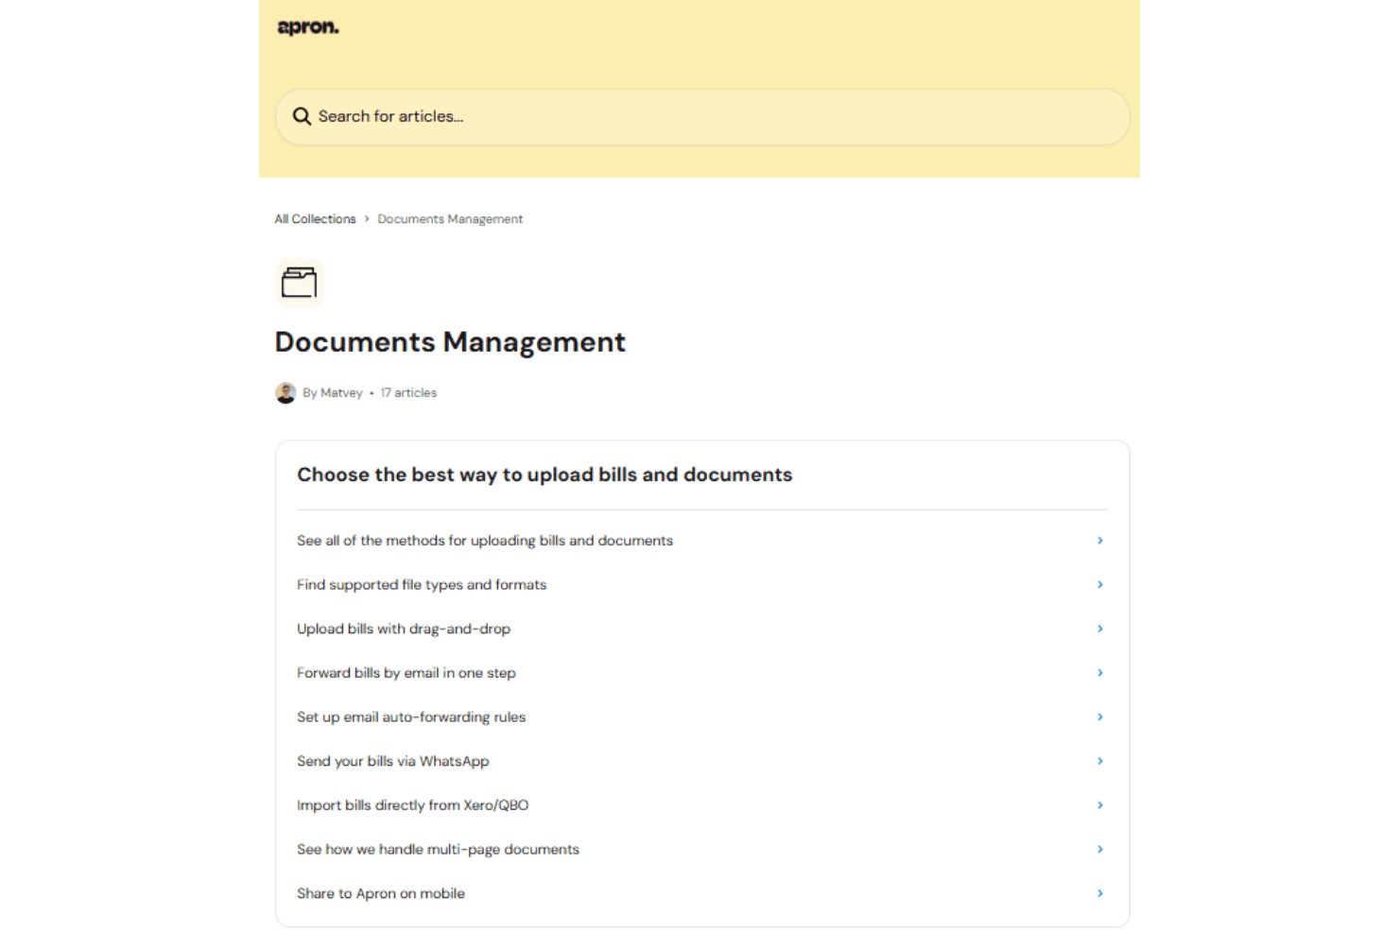Click the 'By Matvey' author text
This screenshot has height=933, width=1399.
(x=333, y=393)
